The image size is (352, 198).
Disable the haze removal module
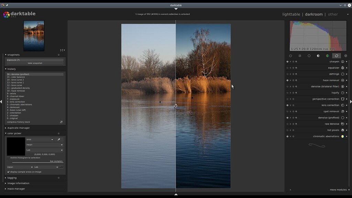tap(287, 80)
